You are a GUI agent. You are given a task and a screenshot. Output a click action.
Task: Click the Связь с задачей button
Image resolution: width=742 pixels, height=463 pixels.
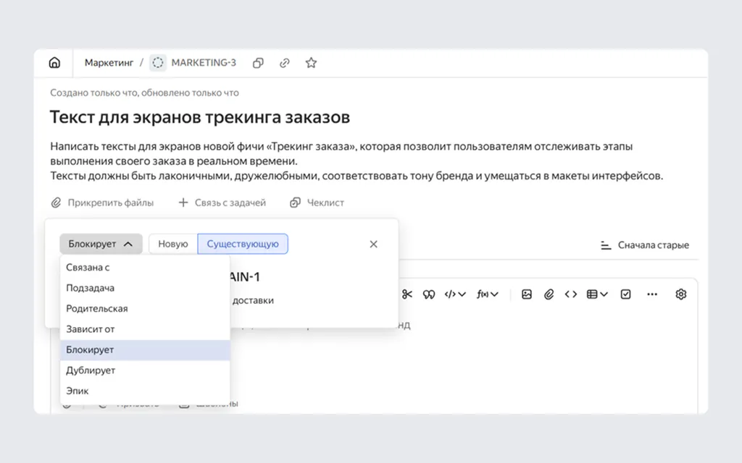coord(222,203)
